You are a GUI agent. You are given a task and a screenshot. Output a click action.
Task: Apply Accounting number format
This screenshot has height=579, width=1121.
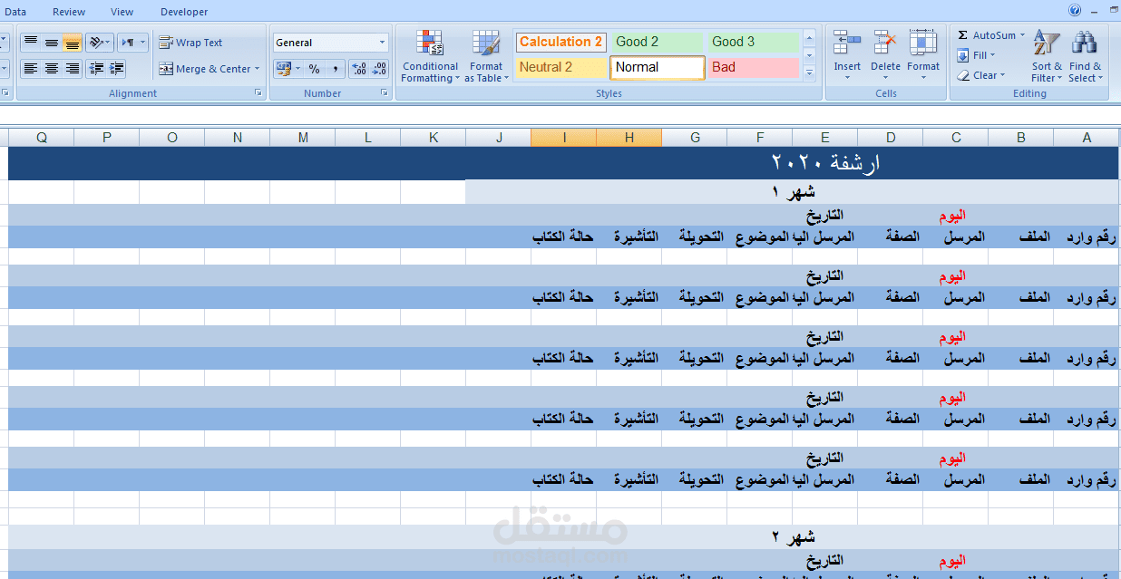[283, 69]
